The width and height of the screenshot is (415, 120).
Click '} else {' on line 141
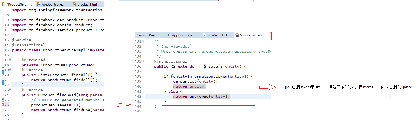coord(173,91)
